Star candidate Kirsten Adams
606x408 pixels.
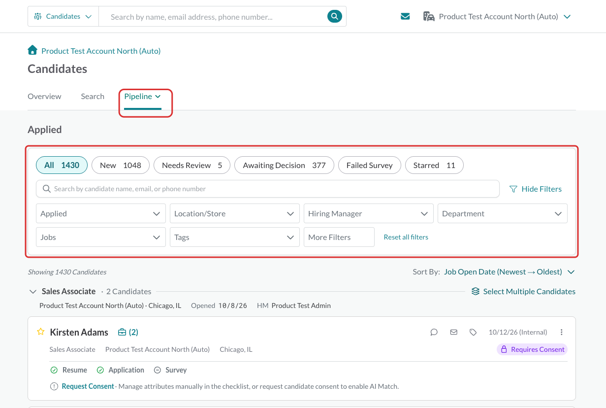41,332
